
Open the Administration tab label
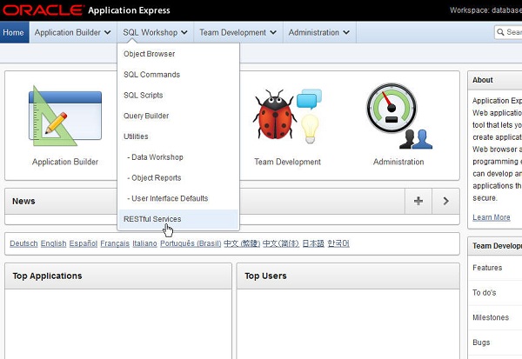(313, 32)
